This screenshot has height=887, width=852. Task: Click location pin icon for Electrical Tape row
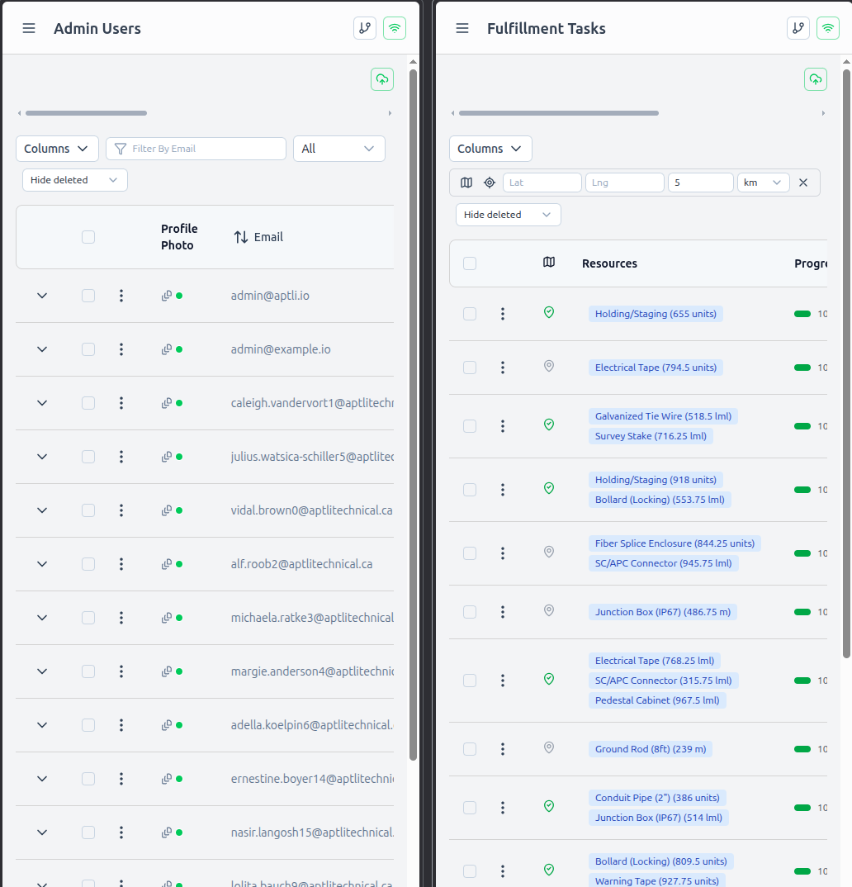click(549, 366)
